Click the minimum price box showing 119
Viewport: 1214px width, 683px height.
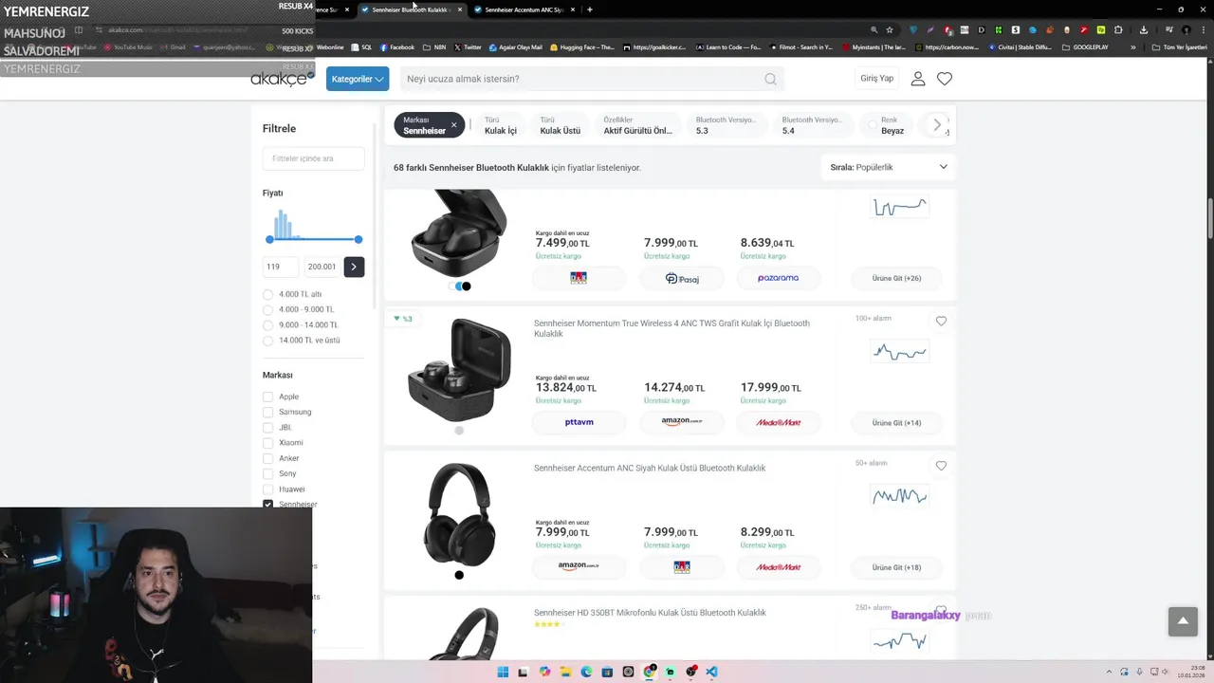tap(281, 267)
